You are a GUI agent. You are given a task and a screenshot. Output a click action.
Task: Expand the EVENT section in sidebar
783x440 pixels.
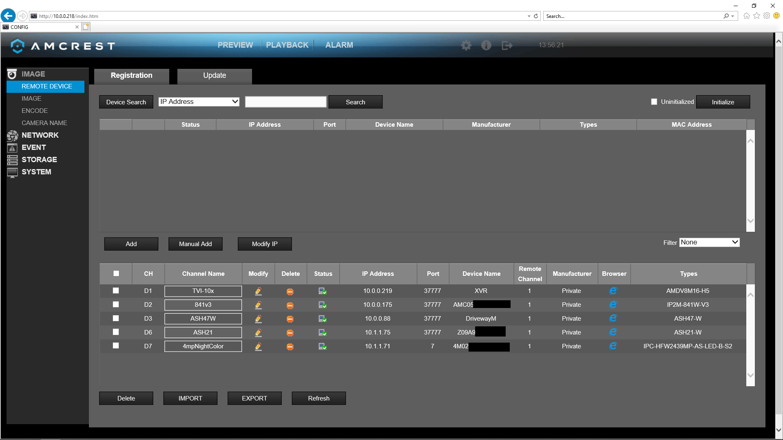[x=33, y=147]
